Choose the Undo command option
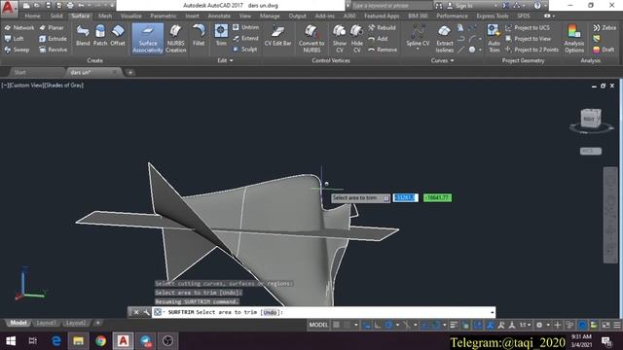Viewport: 623px width, 350px height. pos(270,312)
